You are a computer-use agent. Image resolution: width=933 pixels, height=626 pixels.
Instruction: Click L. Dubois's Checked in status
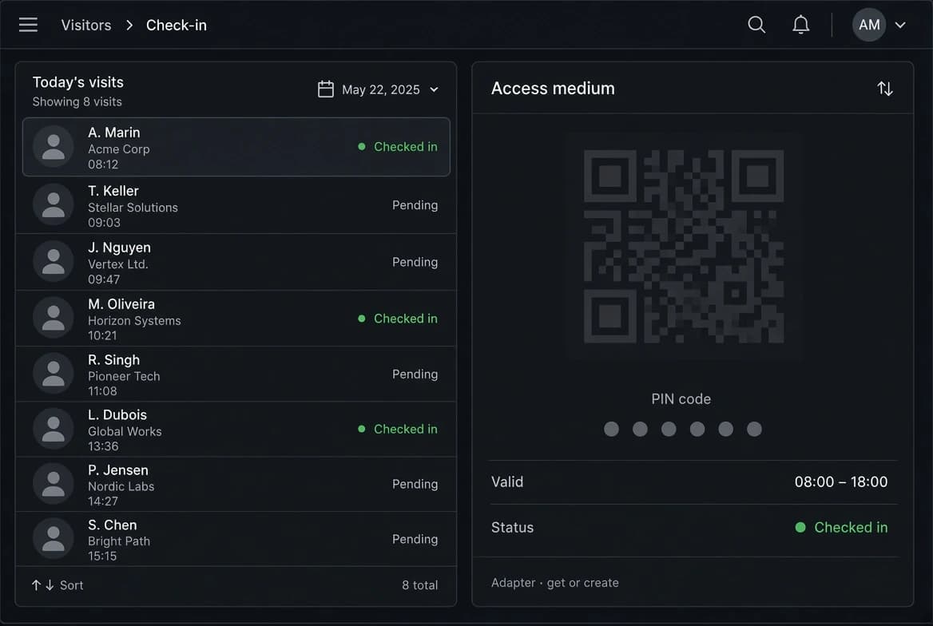click(398, 429)
